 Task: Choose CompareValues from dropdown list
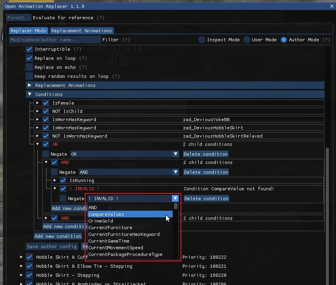[106, 214]
